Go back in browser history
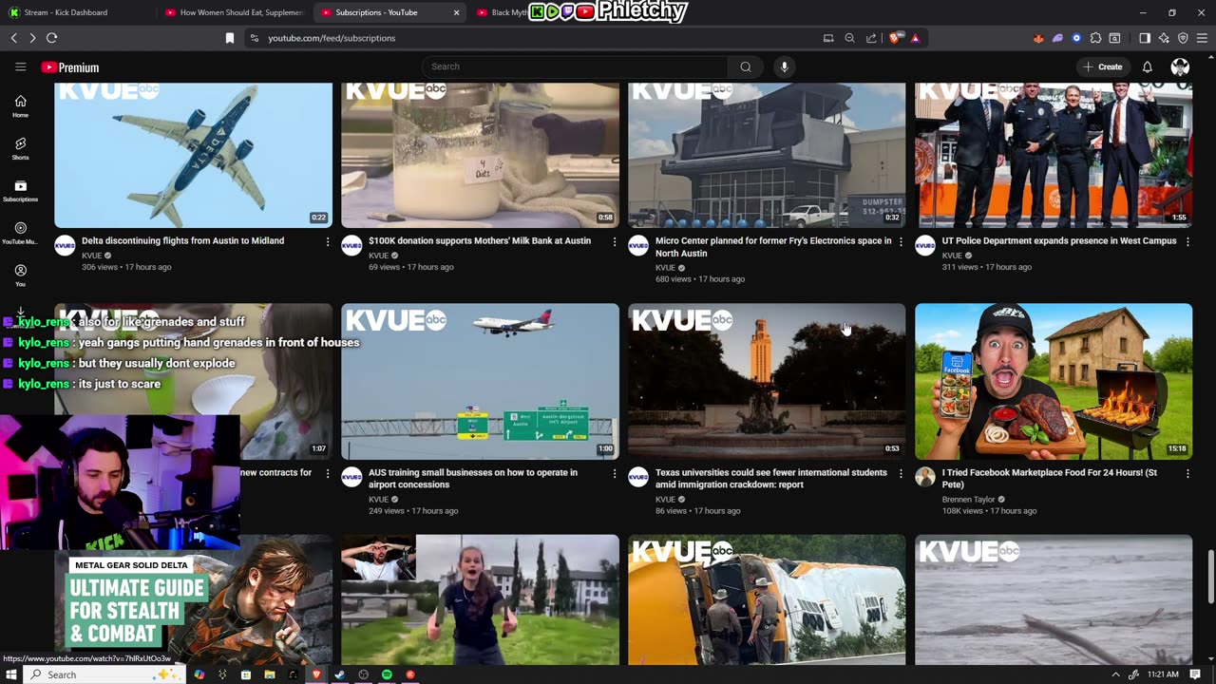 pyautogui.click(x=13, y=38)
